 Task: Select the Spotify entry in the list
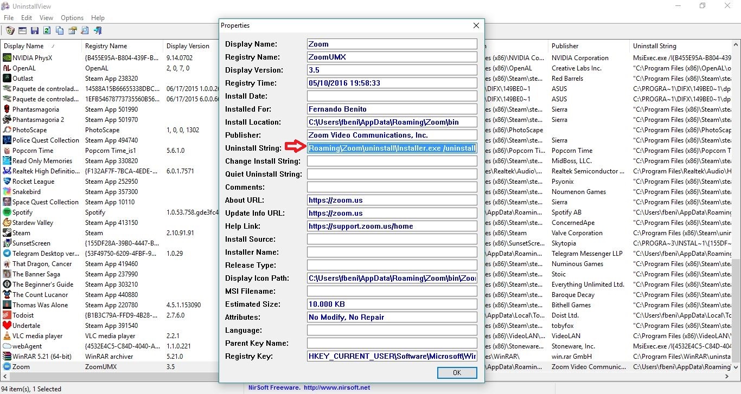pos(23,212)
